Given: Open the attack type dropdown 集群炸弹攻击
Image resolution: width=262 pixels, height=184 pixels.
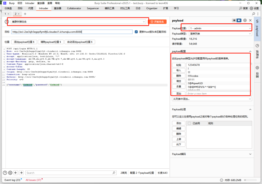Looking at the screenshot, I should point(78,22).
